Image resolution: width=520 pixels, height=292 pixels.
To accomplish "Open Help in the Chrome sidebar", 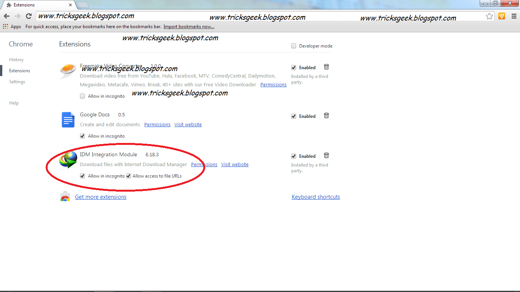I will (14, 103).
